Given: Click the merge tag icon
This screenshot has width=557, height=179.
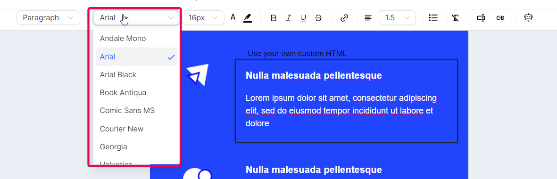Looking at the screenshot, I should 481,18.
